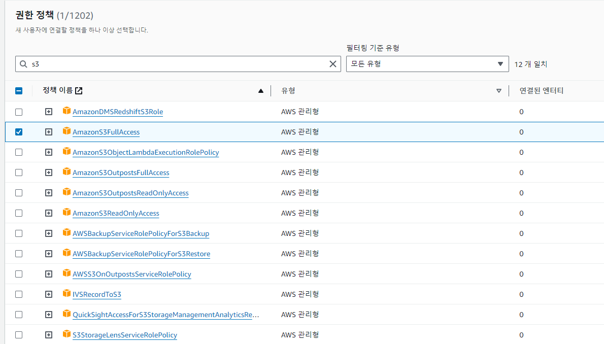Image resolution: width=604 pixels, height=344 pixels.
Task: Open AmazonS3ObjectLambdaExecutionRolePolicy link
Action: (x=146, y=152)
